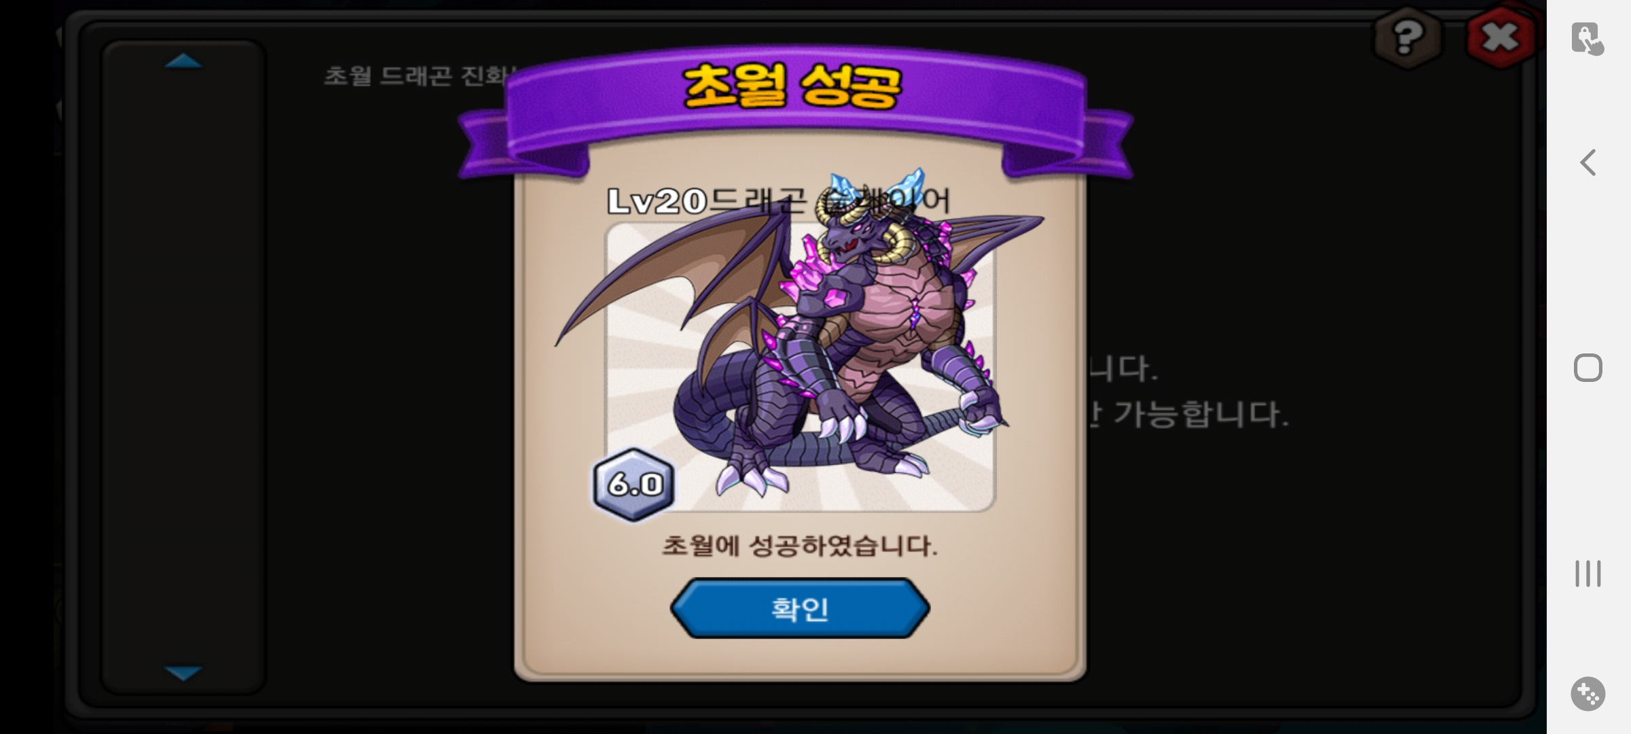
Task: Tap the 초월에 성공하였습니다 message text
Action: [800, 546]
